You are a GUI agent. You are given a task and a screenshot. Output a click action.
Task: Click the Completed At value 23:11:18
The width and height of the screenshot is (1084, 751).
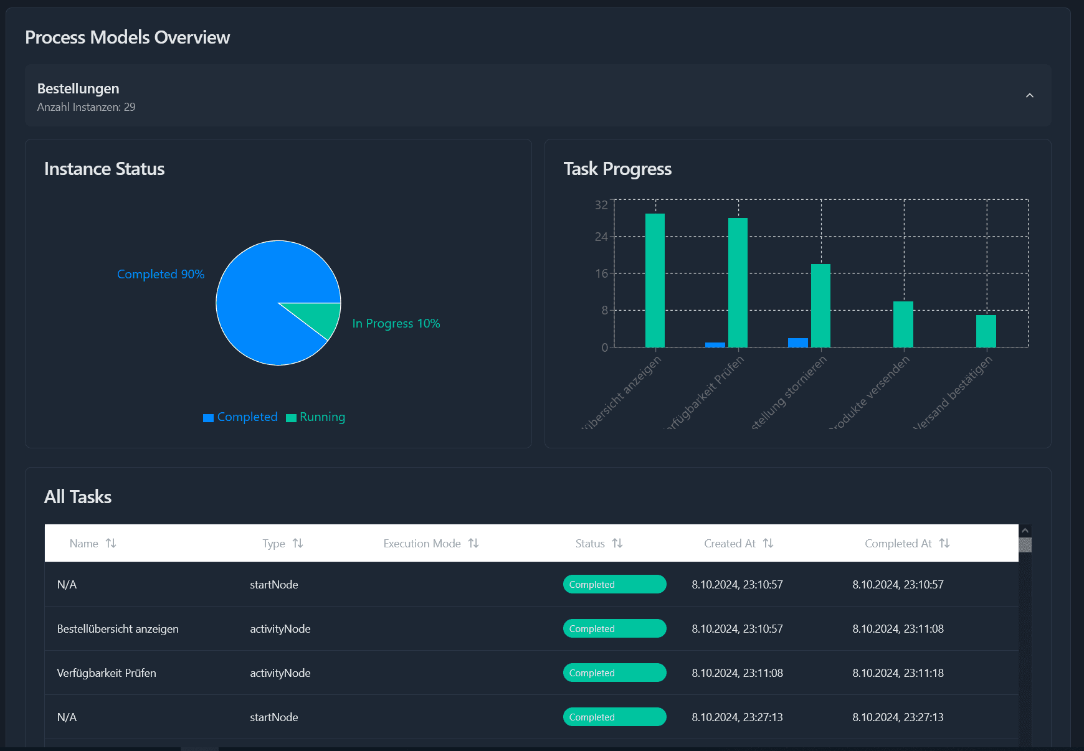click(898, 673)
